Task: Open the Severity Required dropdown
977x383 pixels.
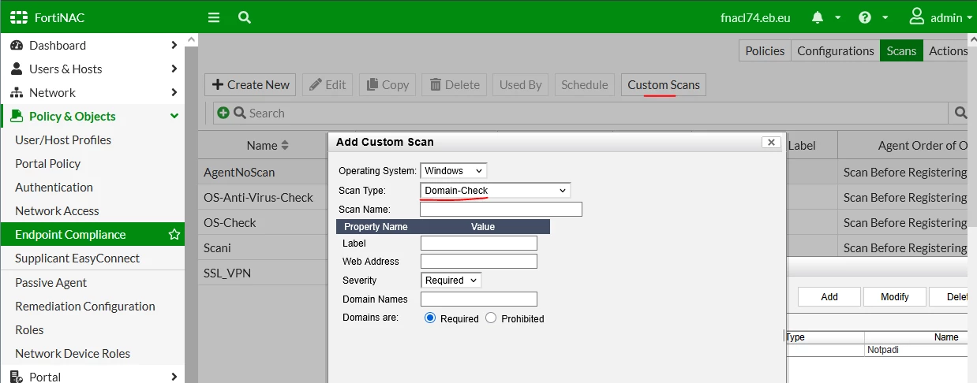Action: pos(451,280)
